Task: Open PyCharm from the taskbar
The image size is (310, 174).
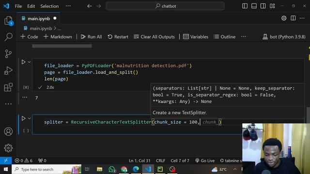Action: tap(160, 169)
